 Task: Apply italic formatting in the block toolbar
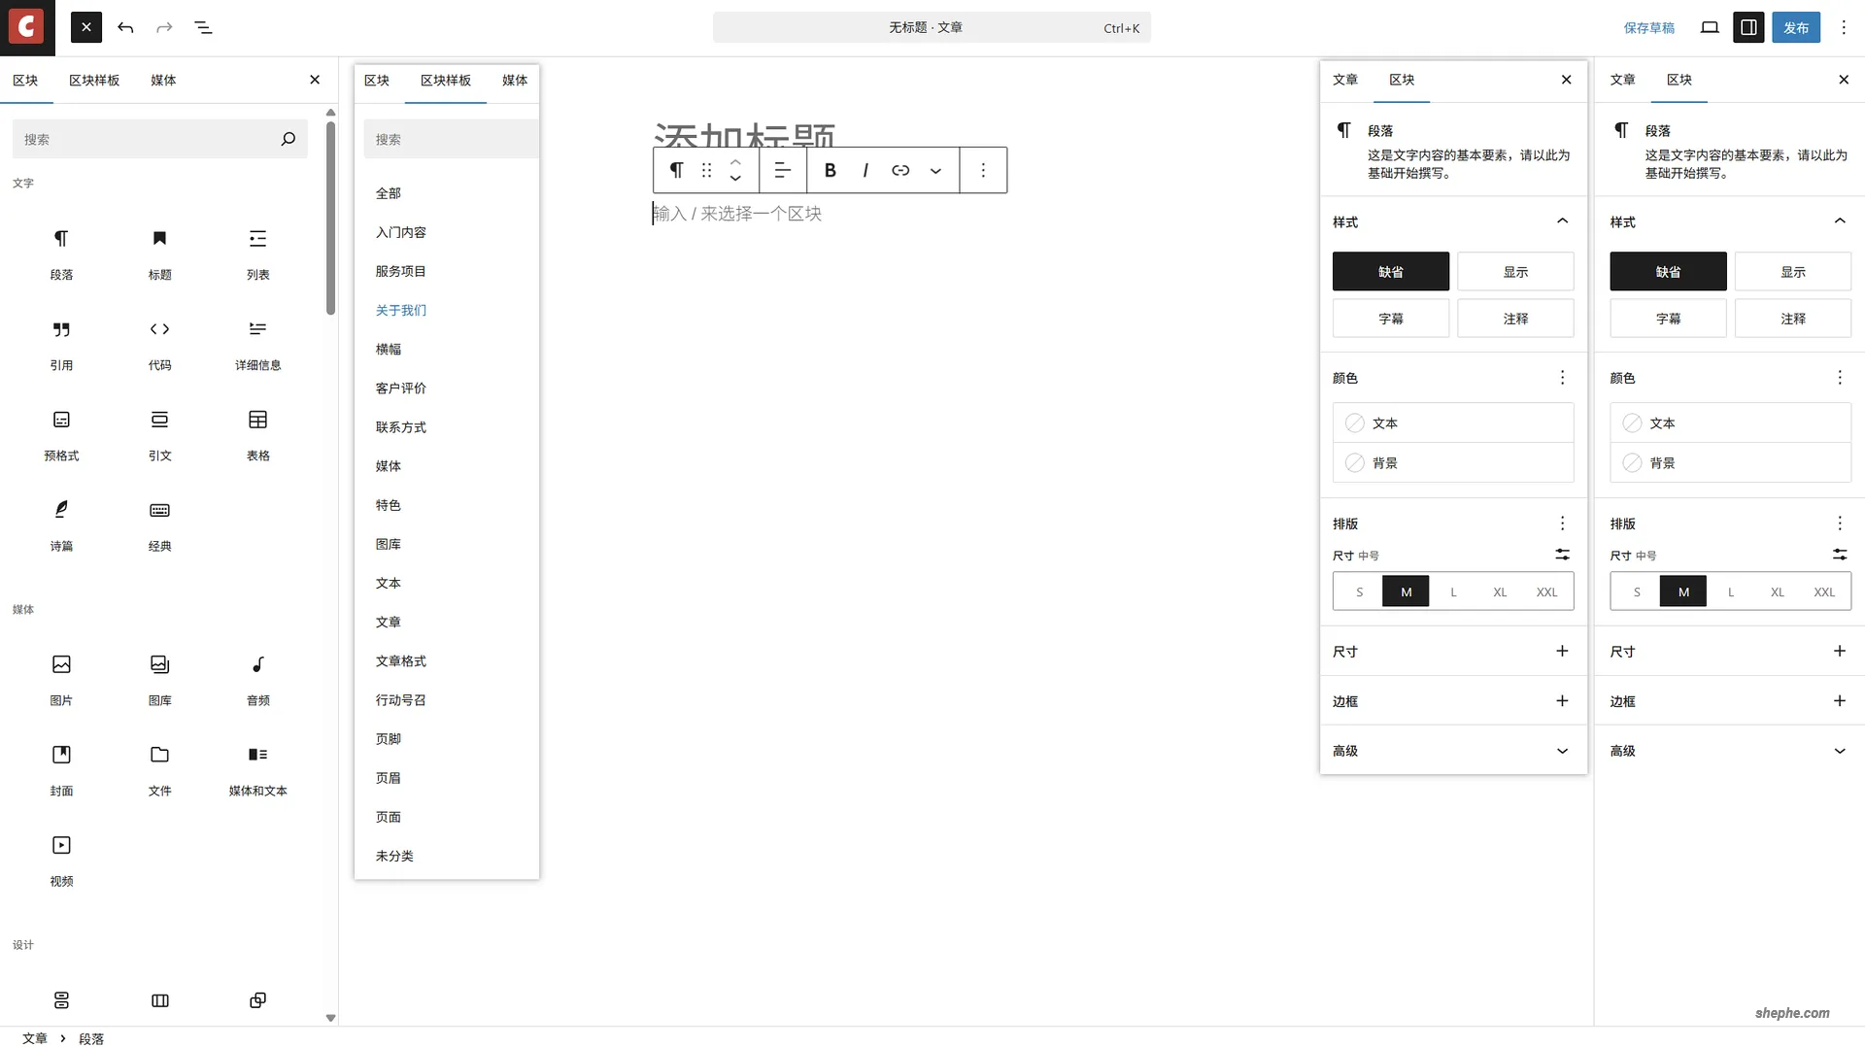865,169
